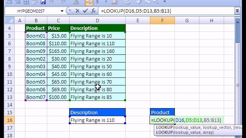Screen dimensions: 246x138
Task: Click the Price header cell
Action: [58, 28]
